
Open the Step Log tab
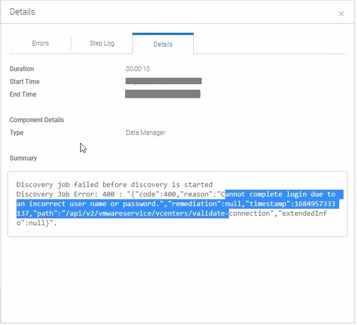coord(102,43)
